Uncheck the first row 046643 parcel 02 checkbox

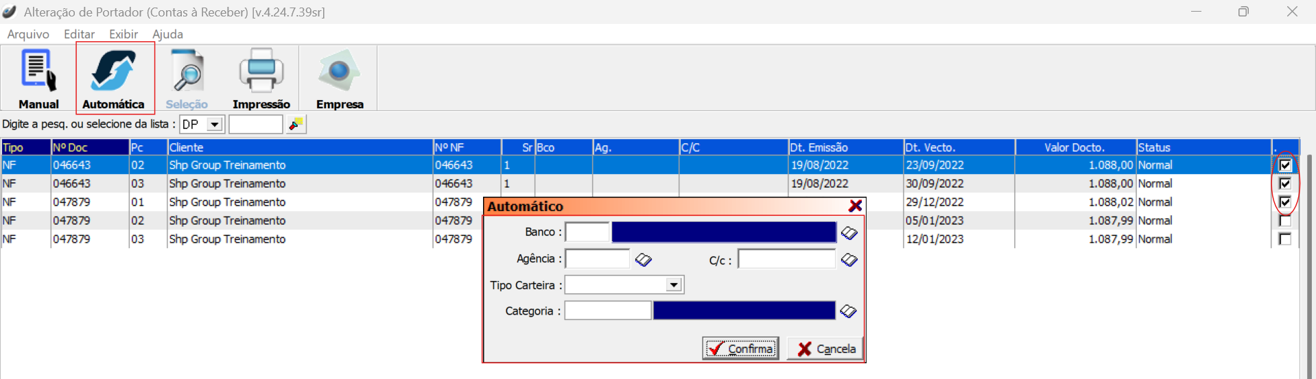(x=1284, y=165)
